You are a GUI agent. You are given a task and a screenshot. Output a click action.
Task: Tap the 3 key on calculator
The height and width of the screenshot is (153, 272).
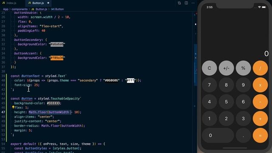(243, 119)
